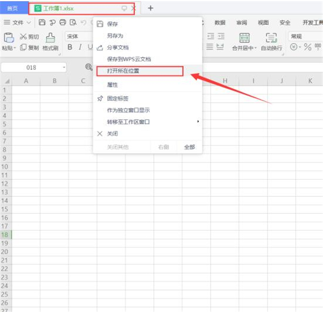Click the undo arrow icon
The width and height of the screenshot is (323, 312).
[83, 22]
